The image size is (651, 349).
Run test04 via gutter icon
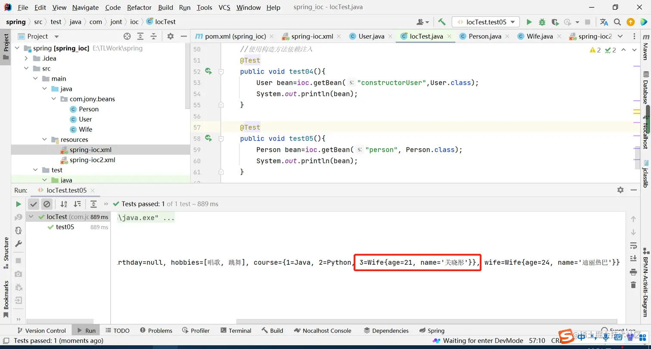[x=208, y=71]
